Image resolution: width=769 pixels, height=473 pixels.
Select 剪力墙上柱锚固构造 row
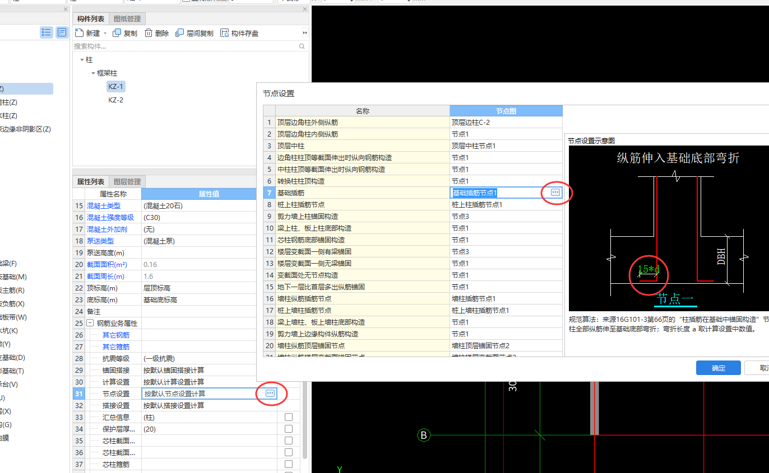[363, 216]
